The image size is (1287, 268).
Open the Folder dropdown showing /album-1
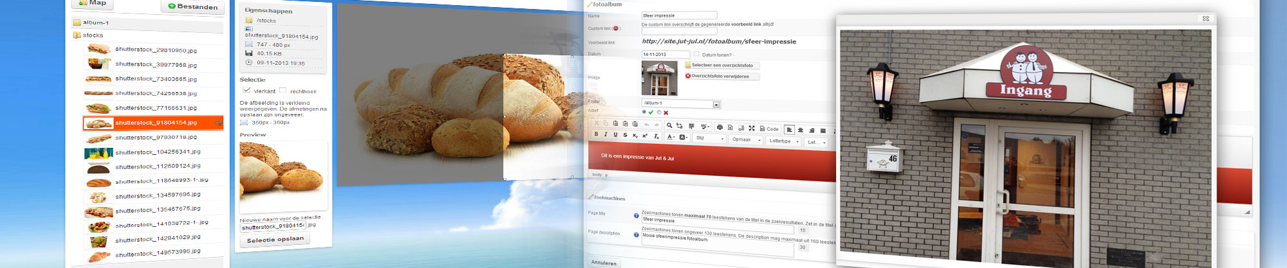pos(716,104)
